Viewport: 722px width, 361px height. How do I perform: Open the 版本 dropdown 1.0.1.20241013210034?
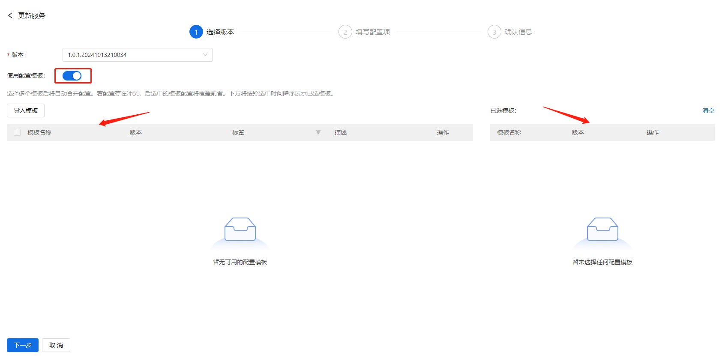138,55
